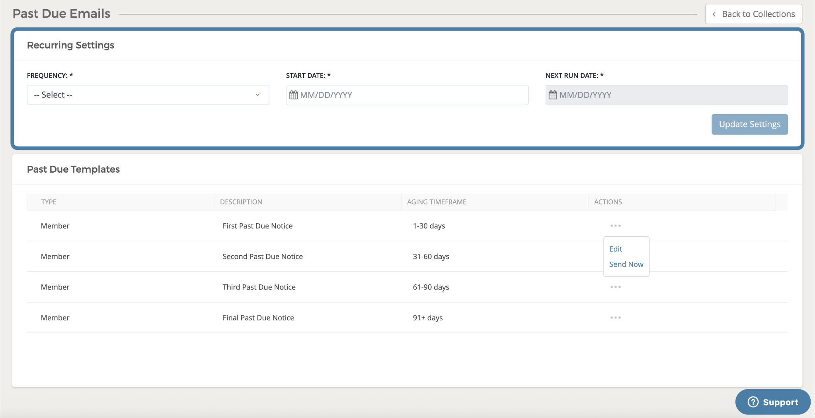Click the calendar icon in Start Date
The height and width of the screenshot is (418, 815).
click(293, 95)
